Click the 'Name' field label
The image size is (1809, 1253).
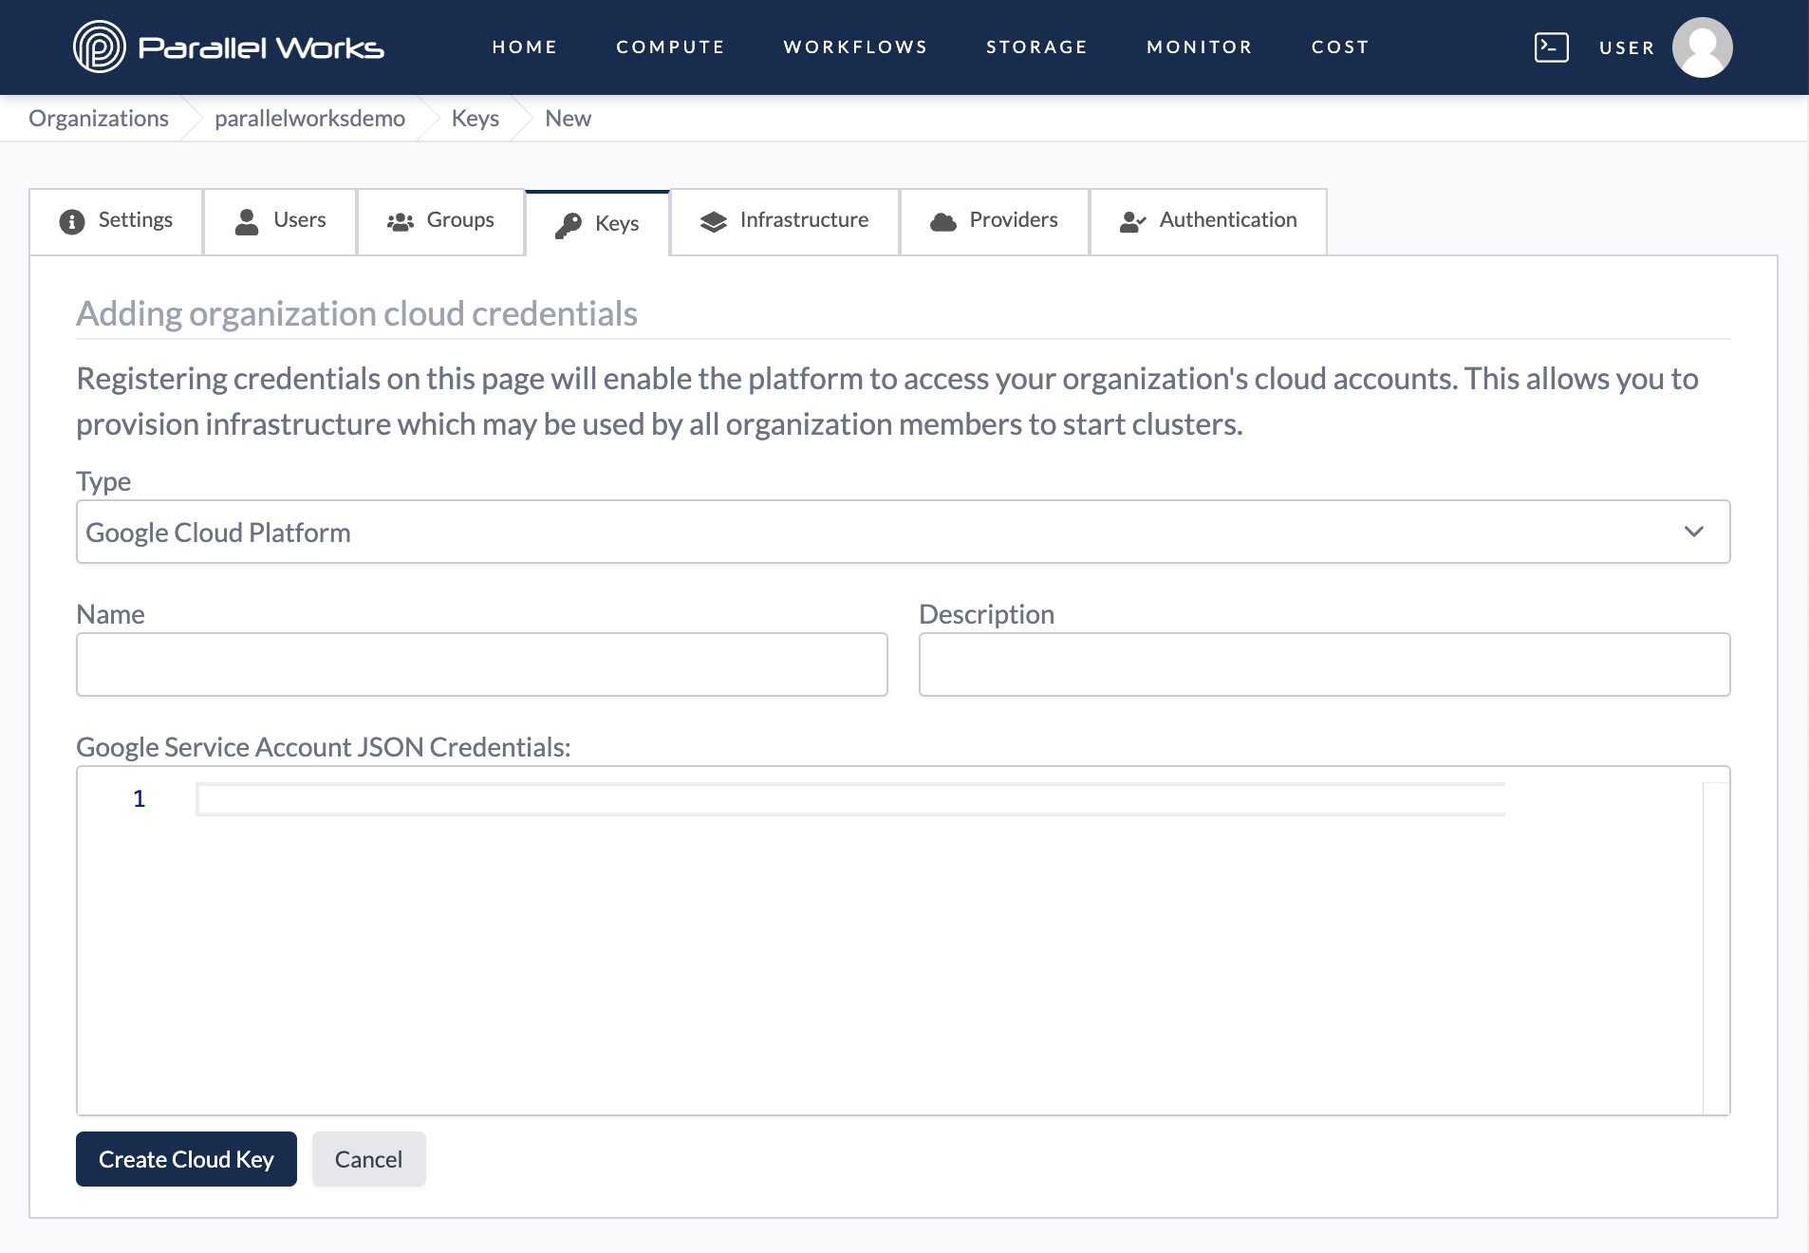point(110,614)
